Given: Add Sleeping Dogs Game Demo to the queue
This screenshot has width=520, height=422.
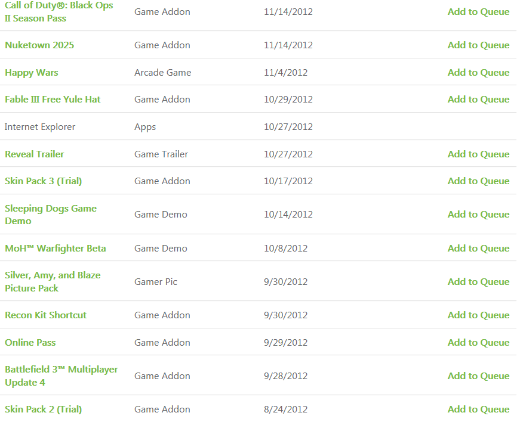Looking at the screenshot, I should [478, 215].
